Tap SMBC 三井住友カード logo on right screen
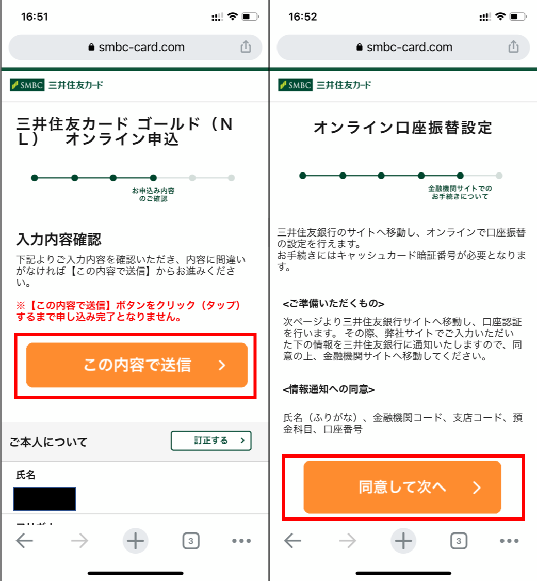Viewport: 537px width, 581px height. point(324,85)
